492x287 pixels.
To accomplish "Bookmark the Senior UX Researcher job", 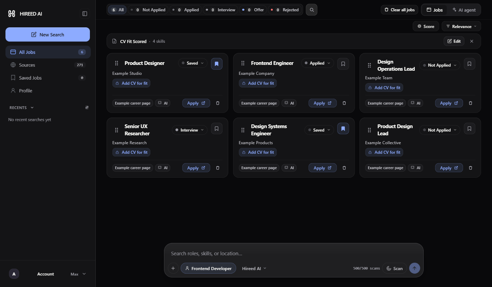I will coord(217,128).
